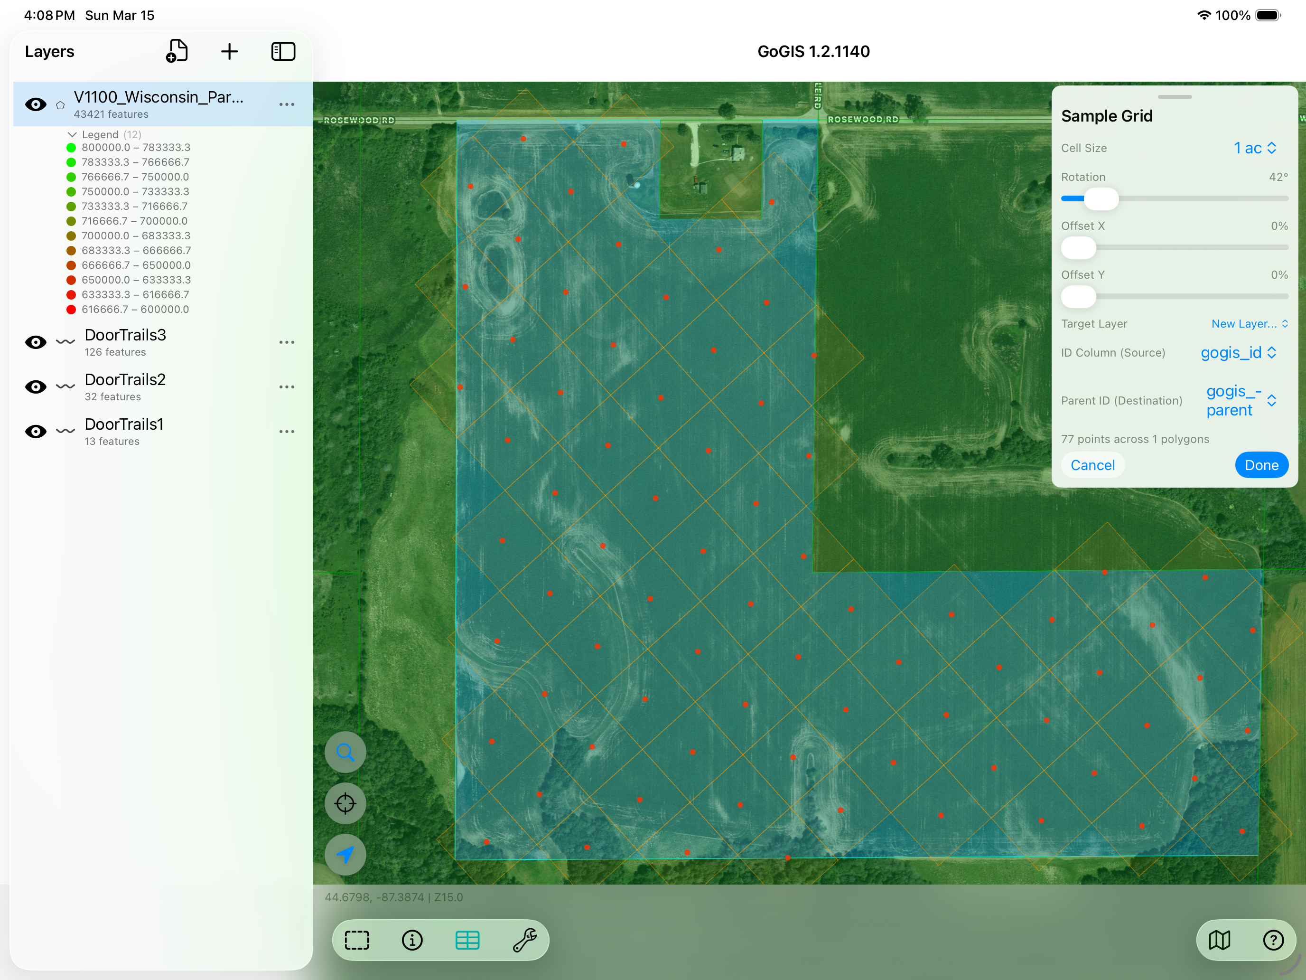
Task: Open the attribute table icon
Action: tap(467, 940)
